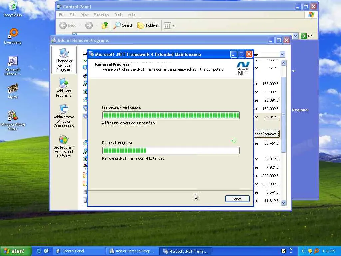Image resolution: width=341 pixels, height=256 pixels.
Task: Expand the Sort by dropdown in Add or Remove Programs
Action: tap(282, 54)
